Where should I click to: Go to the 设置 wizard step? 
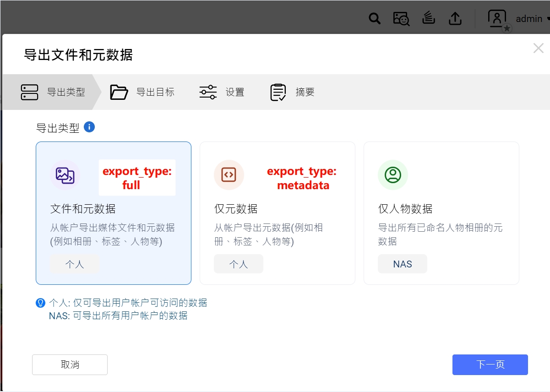click(x=222, y=92)
